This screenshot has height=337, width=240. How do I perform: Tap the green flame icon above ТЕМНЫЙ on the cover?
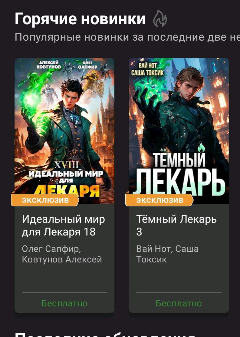tap(201, 148)
